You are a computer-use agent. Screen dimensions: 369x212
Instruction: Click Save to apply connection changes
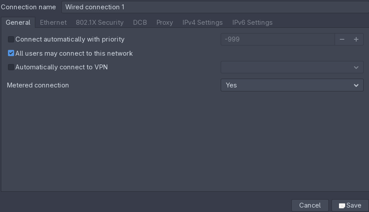[350, 205]
